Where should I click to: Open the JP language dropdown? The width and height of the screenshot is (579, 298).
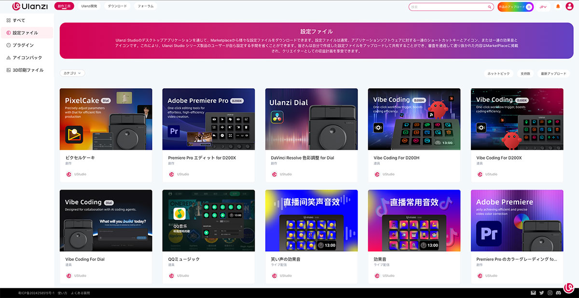pyautogui.click(x=543, y=6)
